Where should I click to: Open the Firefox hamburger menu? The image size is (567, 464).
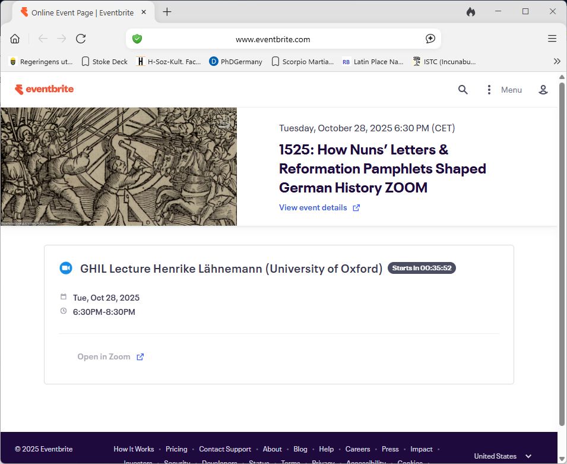(x=552, y=38)
